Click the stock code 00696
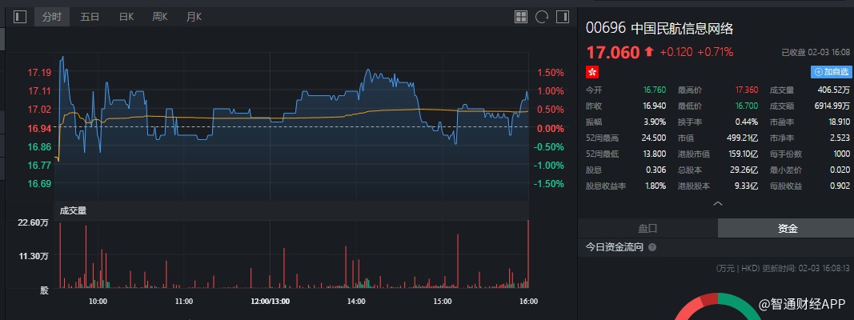 pyautogui.click(x=605, y=28)
